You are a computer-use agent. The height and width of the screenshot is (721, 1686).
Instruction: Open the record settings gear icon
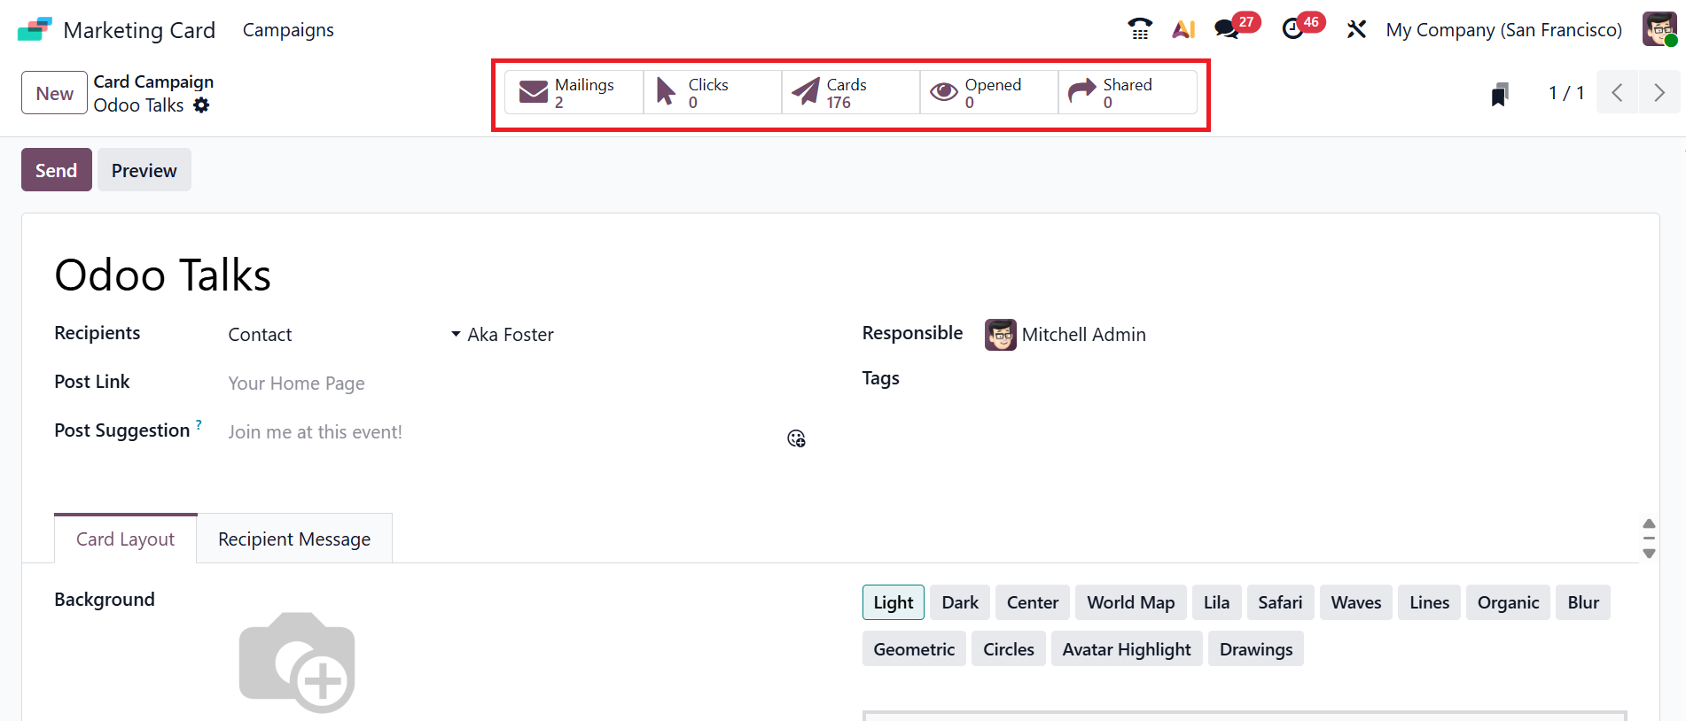202,105
